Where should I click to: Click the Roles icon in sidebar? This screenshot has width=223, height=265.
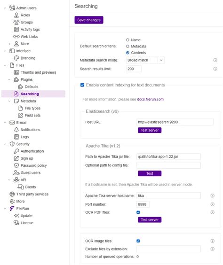[16, 15]
